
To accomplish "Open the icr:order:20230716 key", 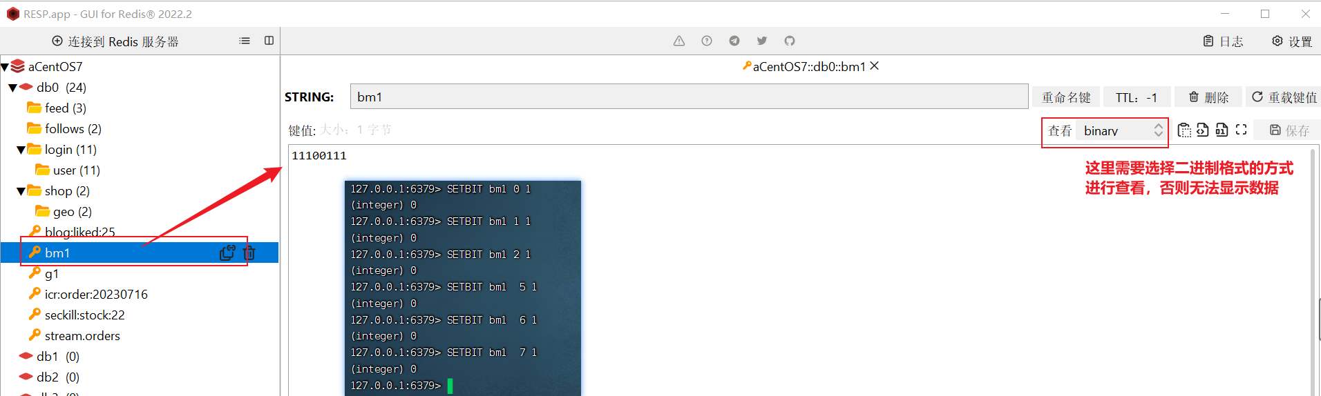I will [x=96, y=295].
